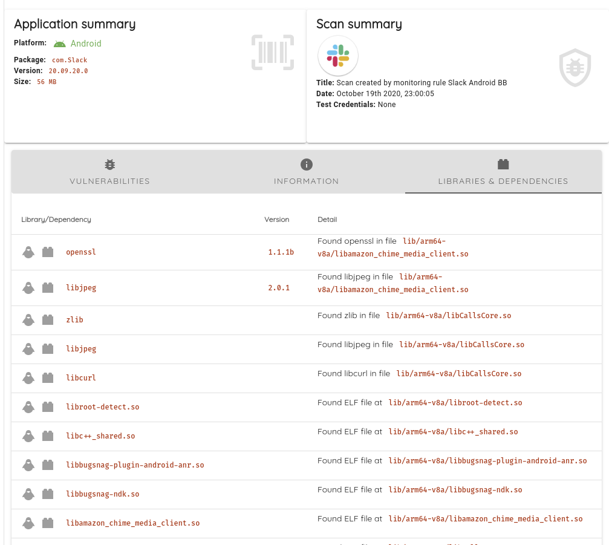Click the size value 56 MB
The image size is (609, 545).
click(x=47, y=82)
